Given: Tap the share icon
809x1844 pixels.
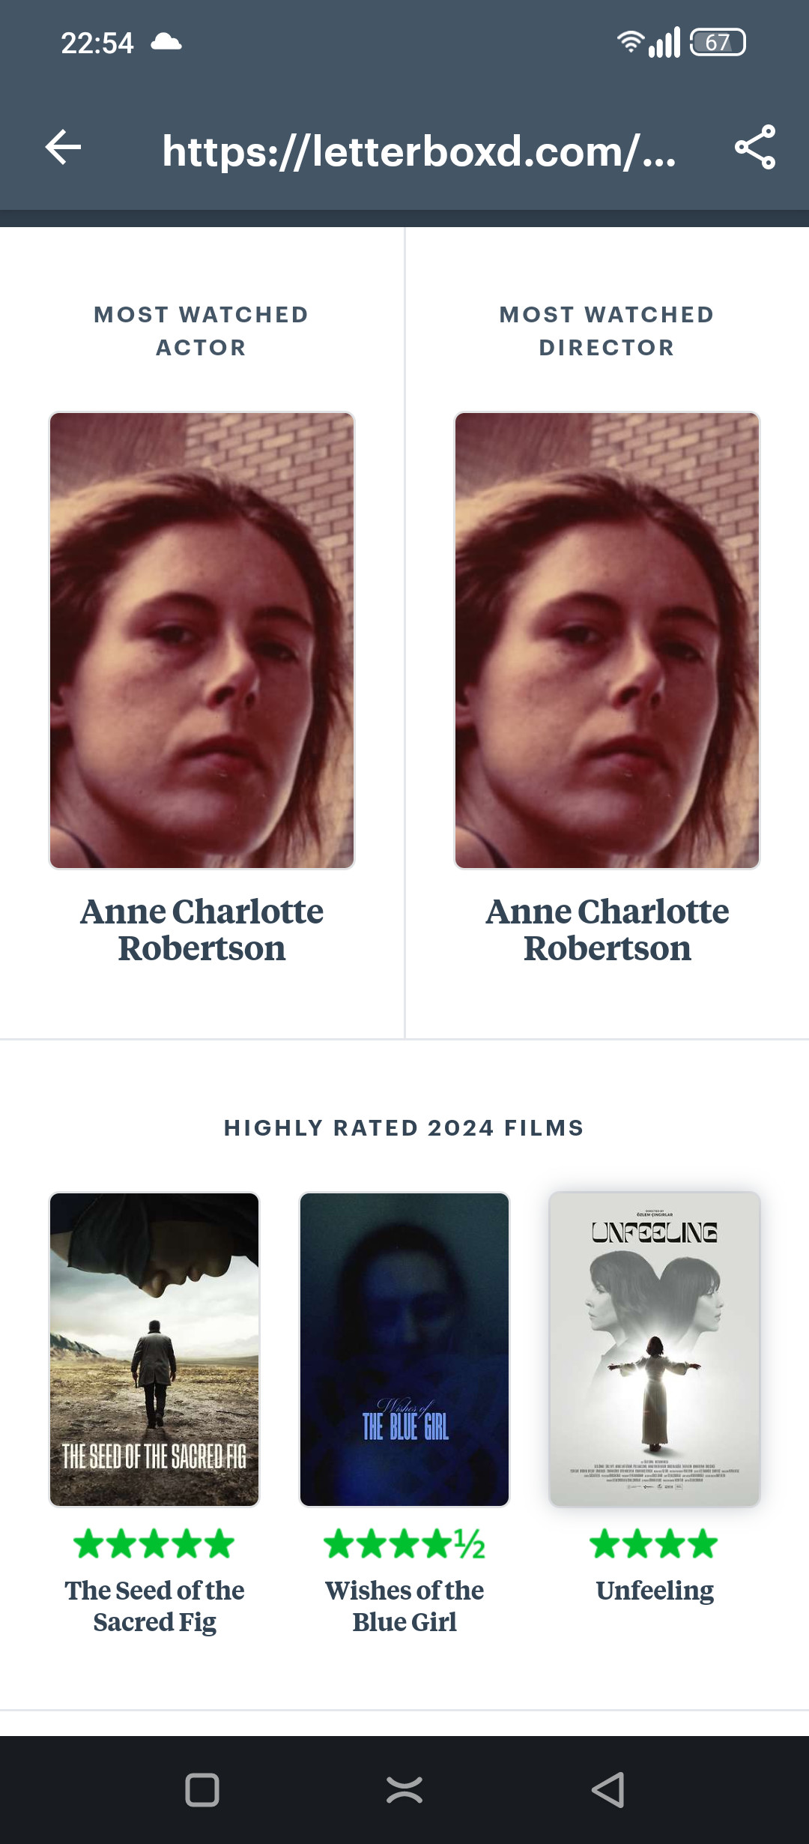Looking at the screenshot, I should pyautogui.click(x=755, y=147).
